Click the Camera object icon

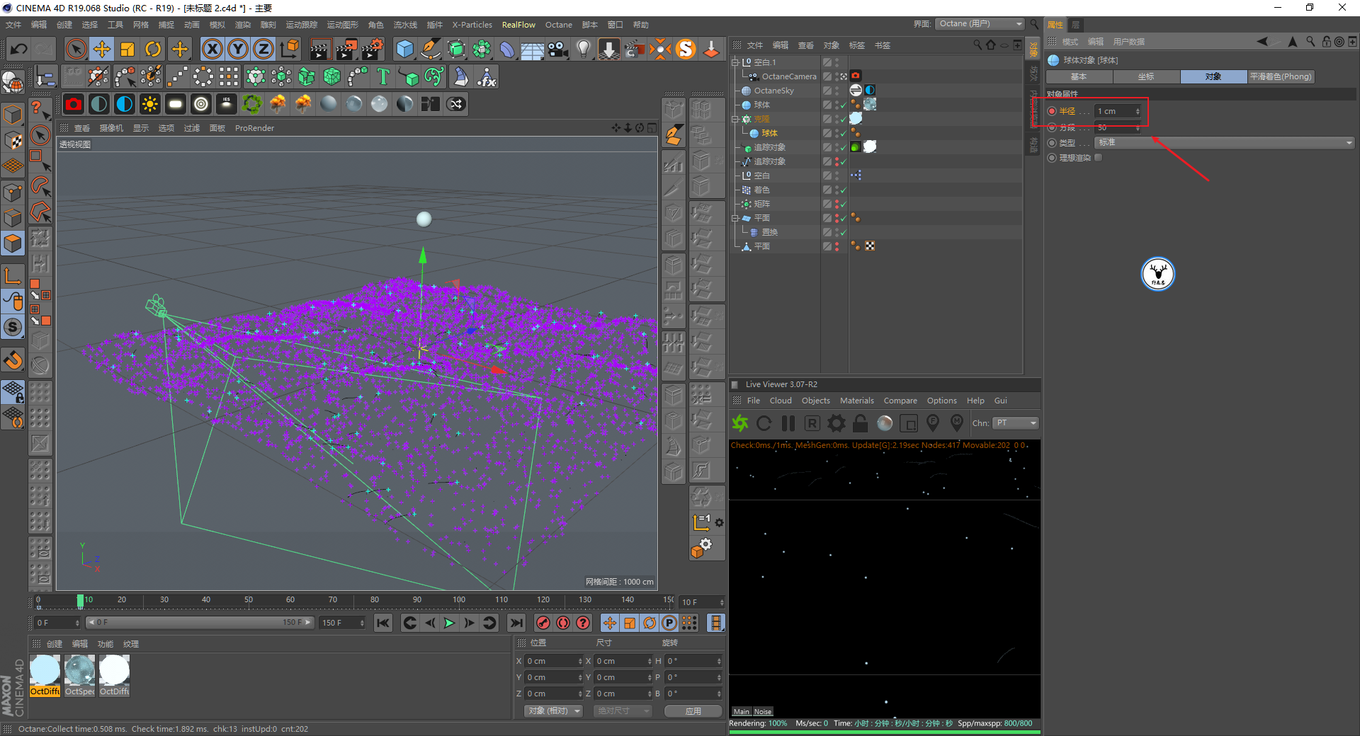point(558,49)
